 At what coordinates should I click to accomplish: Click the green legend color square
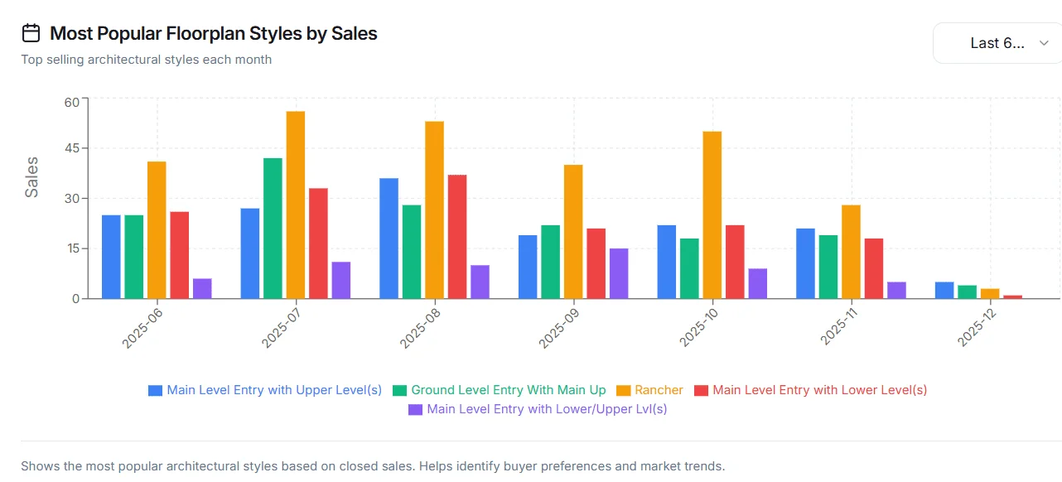[x=400, y=390]
